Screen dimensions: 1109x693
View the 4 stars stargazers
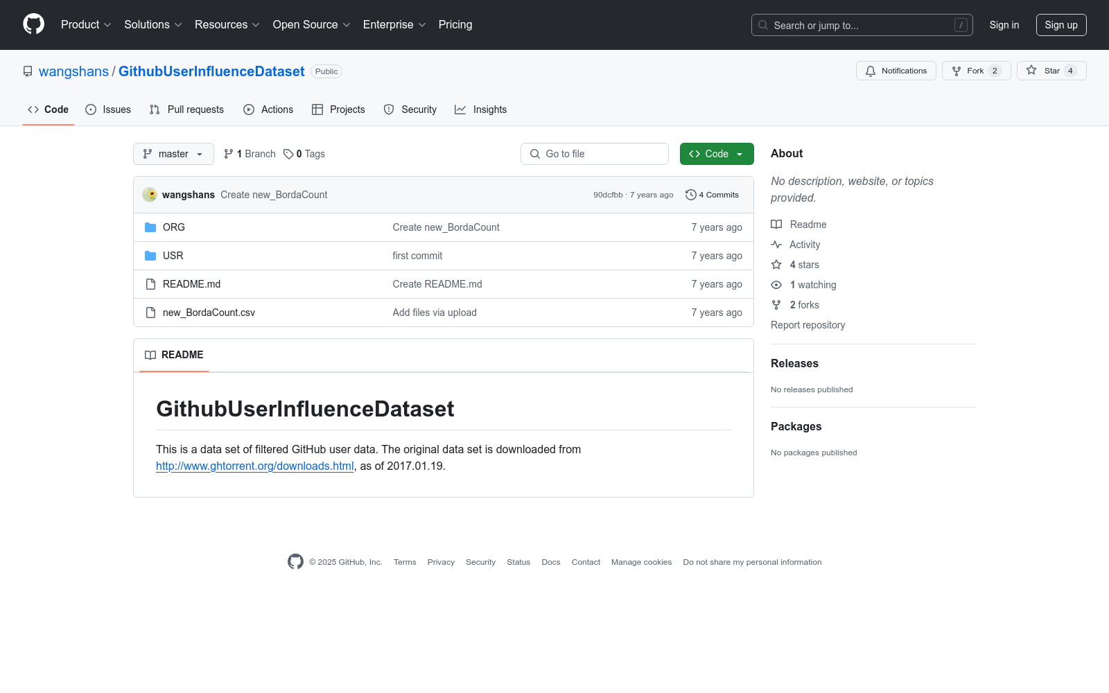[795, 265]
